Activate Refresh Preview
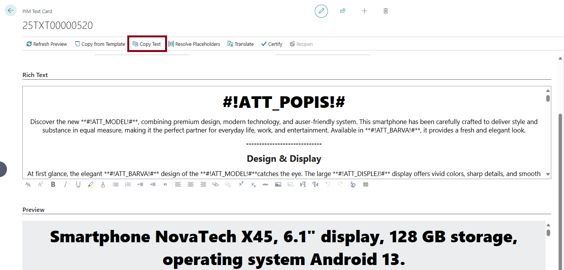564x270 pixels. pyautogui.click(x=46, y=44)
